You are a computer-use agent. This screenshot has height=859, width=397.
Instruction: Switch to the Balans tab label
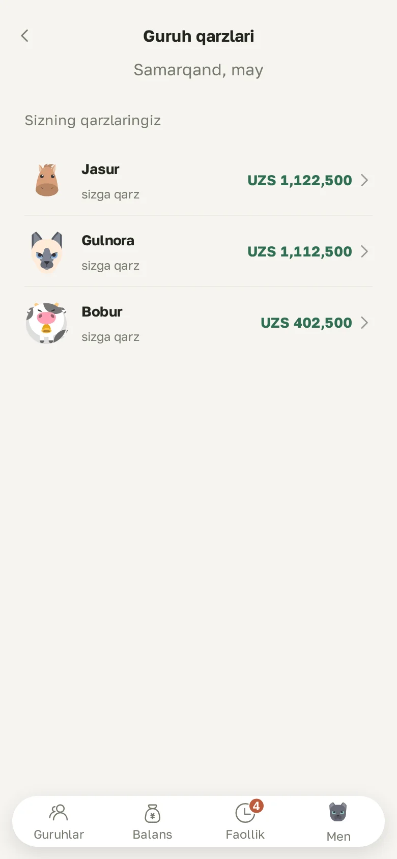coord(152,835)
